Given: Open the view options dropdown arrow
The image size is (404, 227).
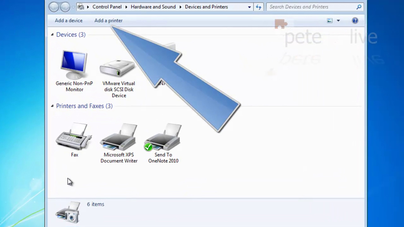Looking at the screenshot, I should [338, 21].
